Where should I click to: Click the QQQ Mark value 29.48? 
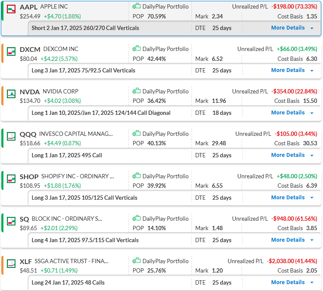(219, 143)
